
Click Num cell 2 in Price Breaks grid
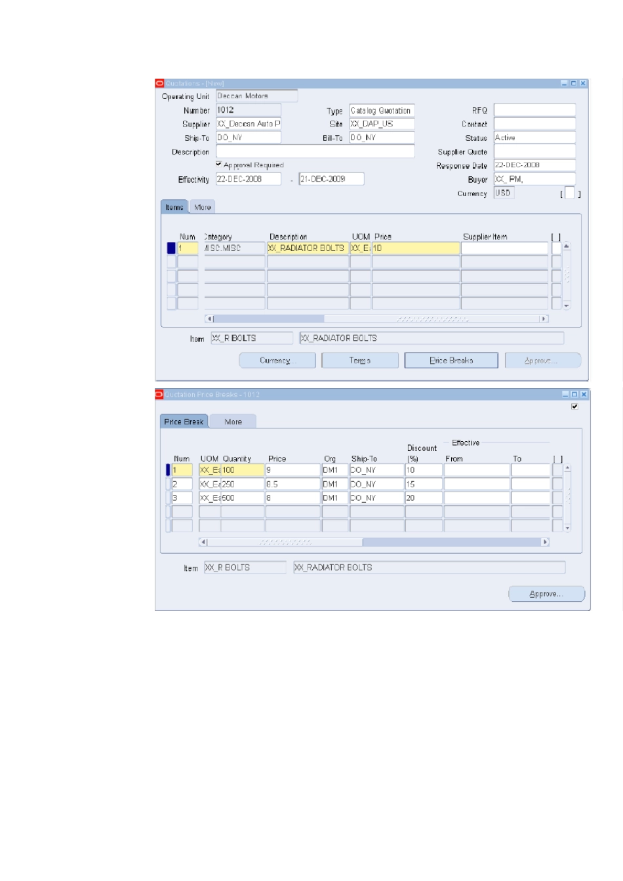tap(182, 484)
